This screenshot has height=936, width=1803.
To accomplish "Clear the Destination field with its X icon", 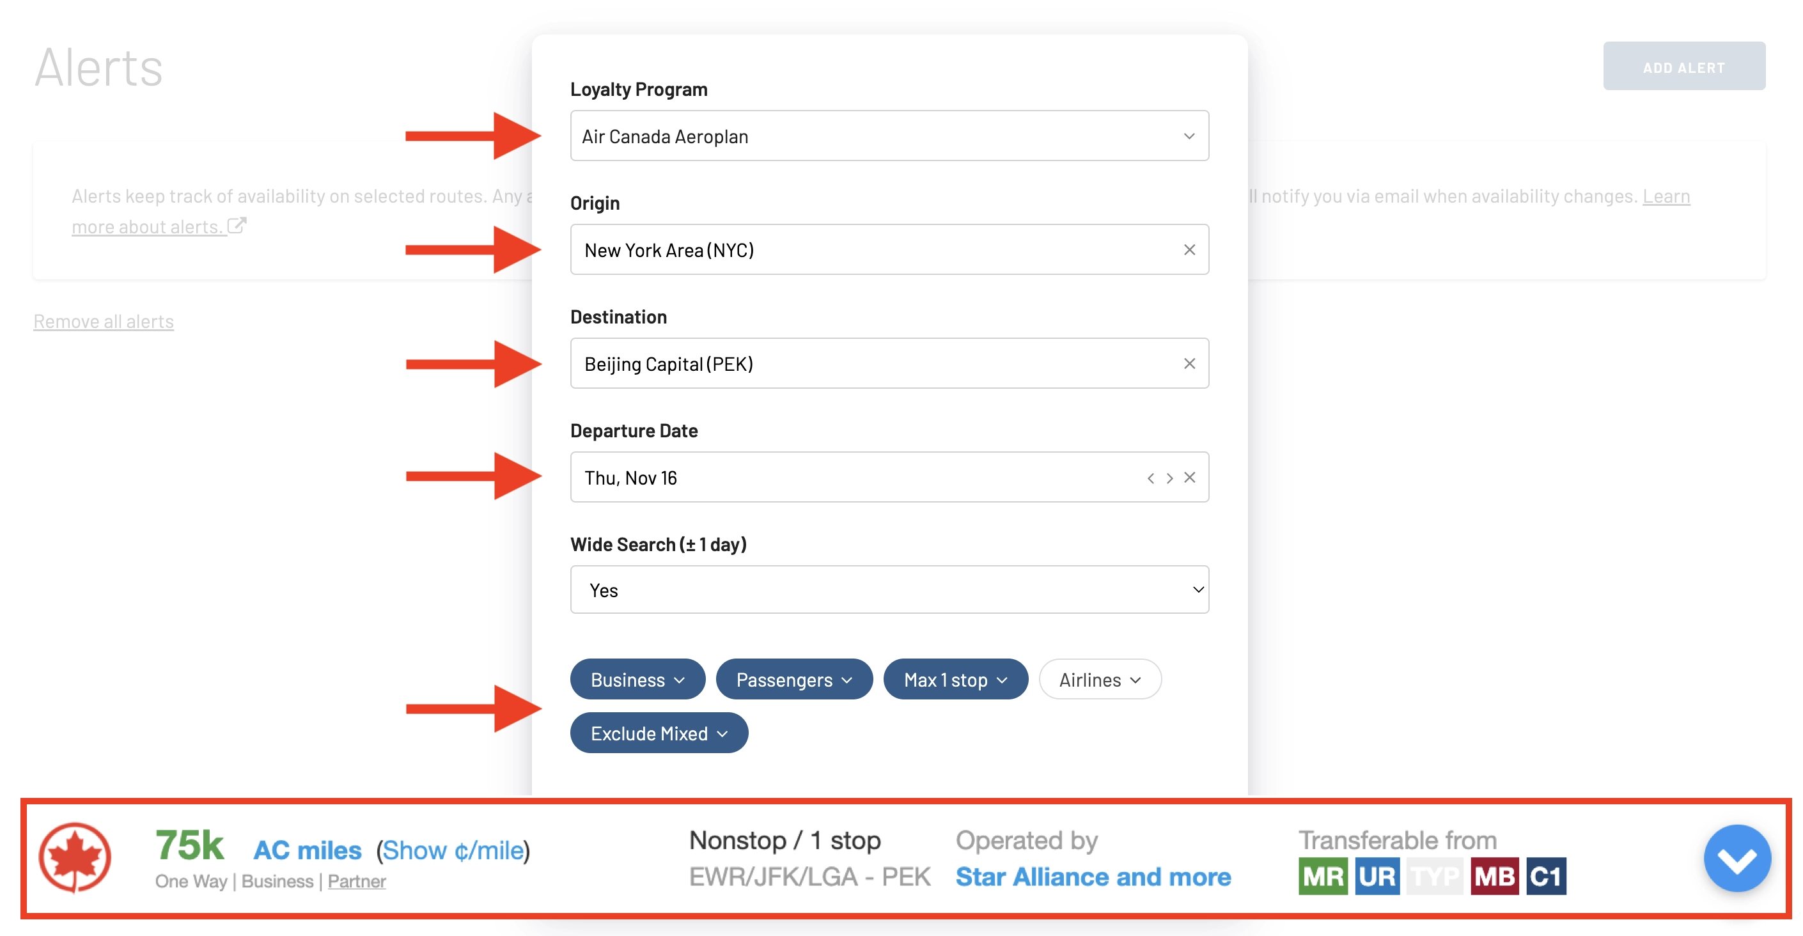I will pyautogui.click(x=1189, y=363).
